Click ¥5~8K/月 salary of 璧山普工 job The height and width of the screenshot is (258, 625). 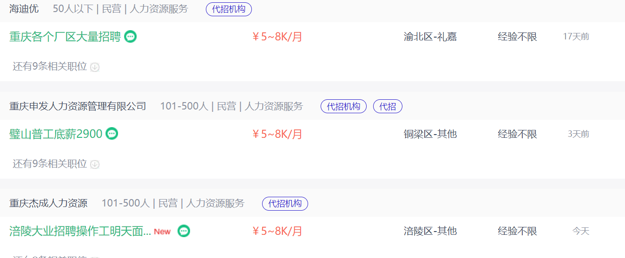pyautogui.click(x=277, y=134)
